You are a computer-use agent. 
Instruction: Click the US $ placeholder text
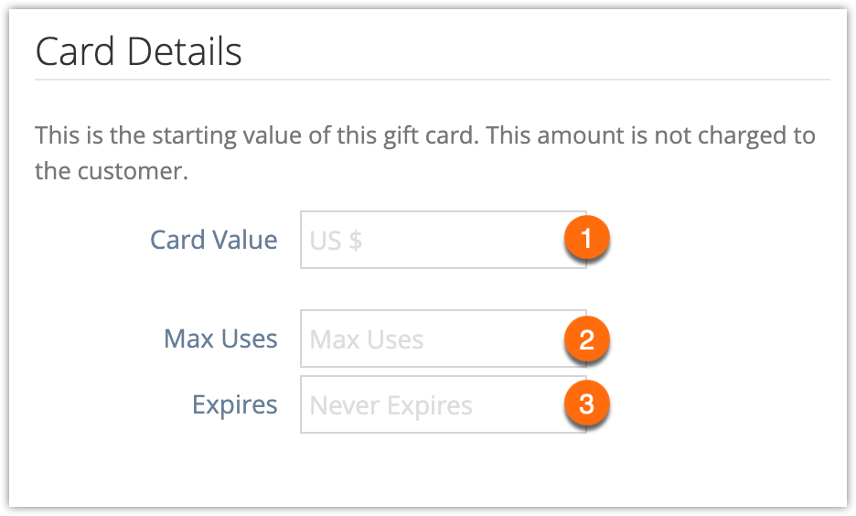(336, 241)
